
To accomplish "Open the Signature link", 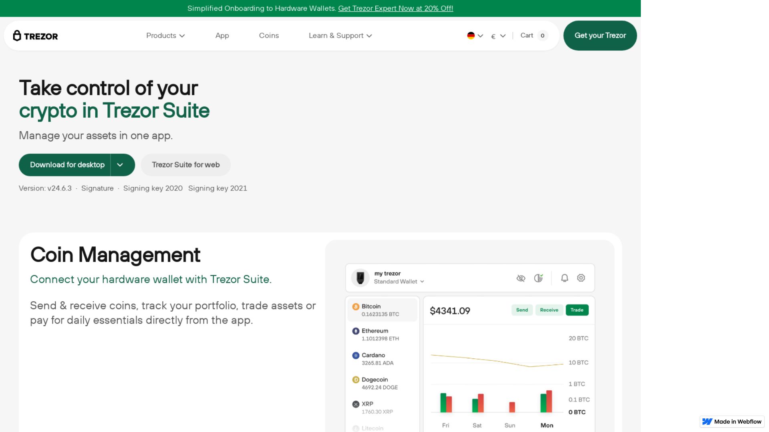I will 97,188.
